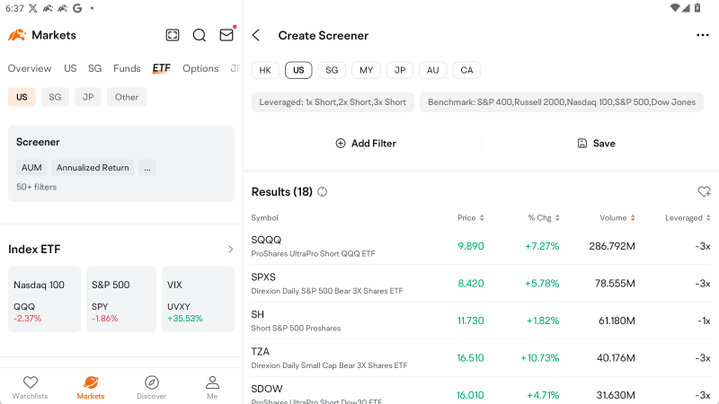
Task: Switch to the SG markets tab
Action: coord(95,69)
